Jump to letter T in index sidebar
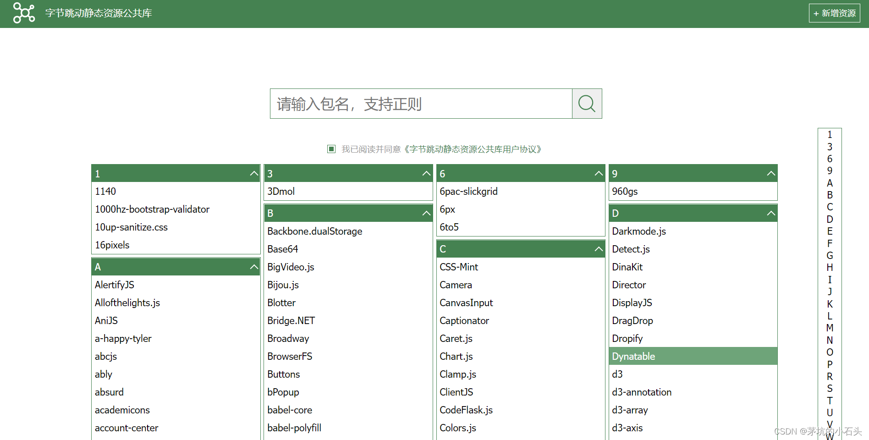Image resolution: width=869 pixels, height=440 pixels. tap(830, 401)
